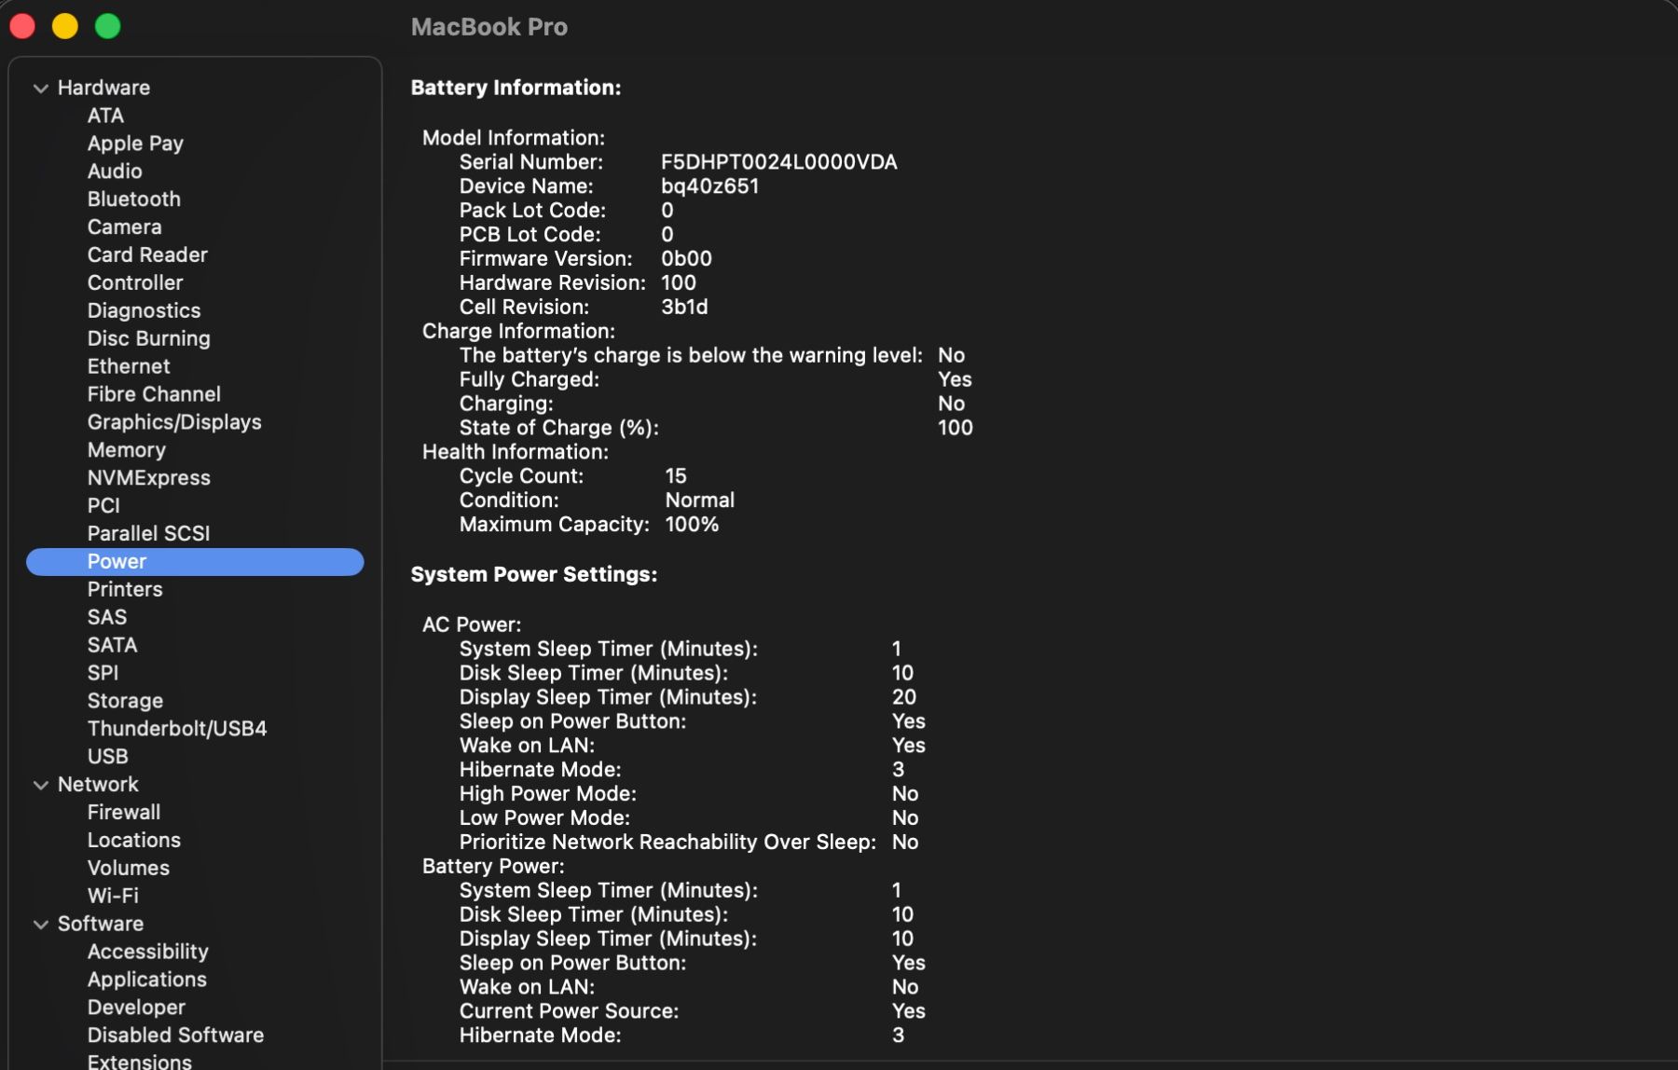
Task: Select Memory in the sidebar
Action: [126, 450]
